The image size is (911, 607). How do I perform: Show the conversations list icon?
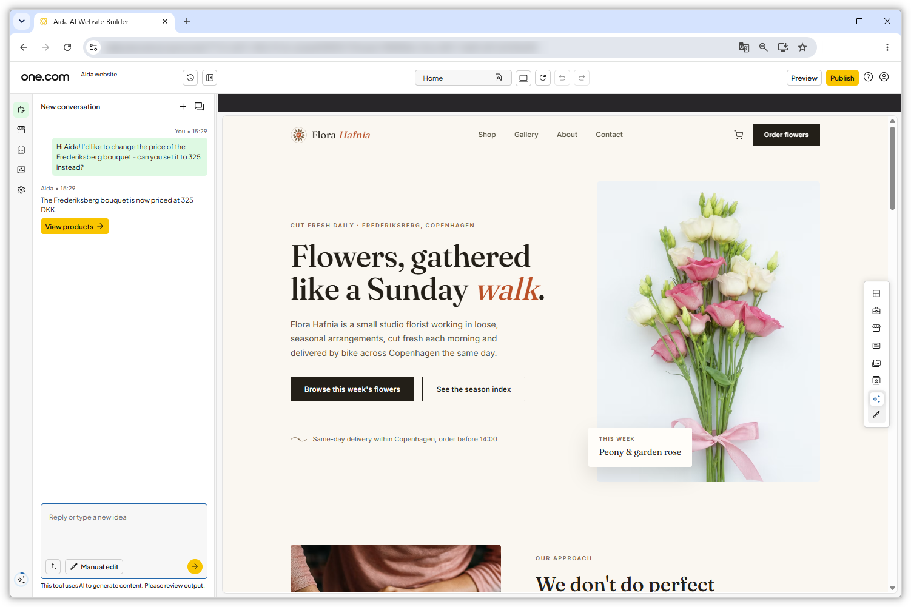tap(199, 107)
